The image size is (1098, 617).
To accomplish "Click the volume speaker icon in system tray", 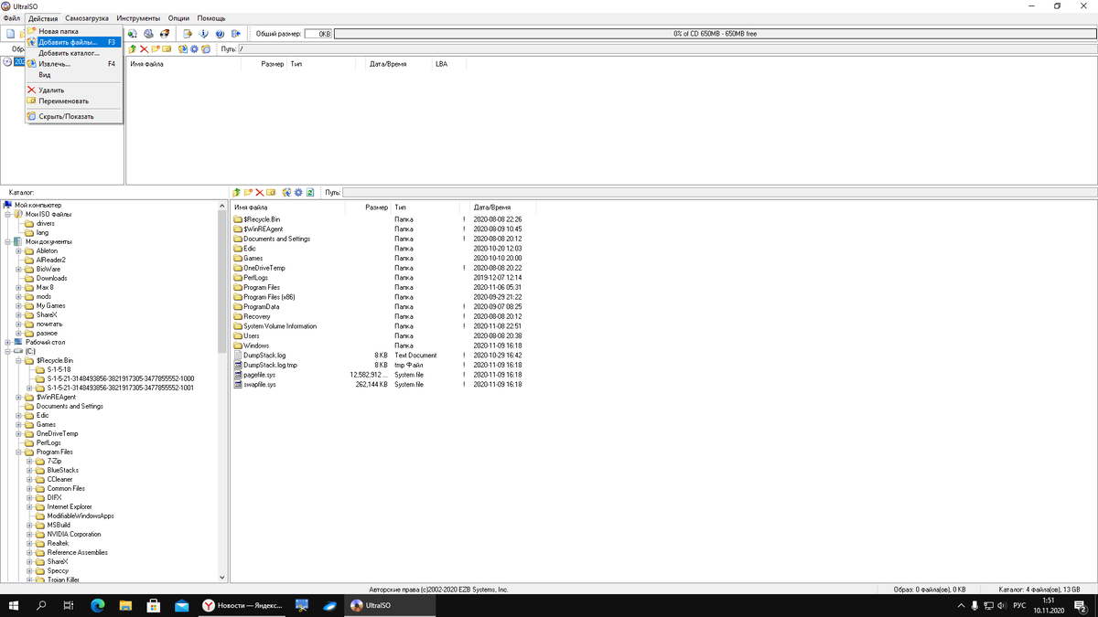I will coord(1003,606).
